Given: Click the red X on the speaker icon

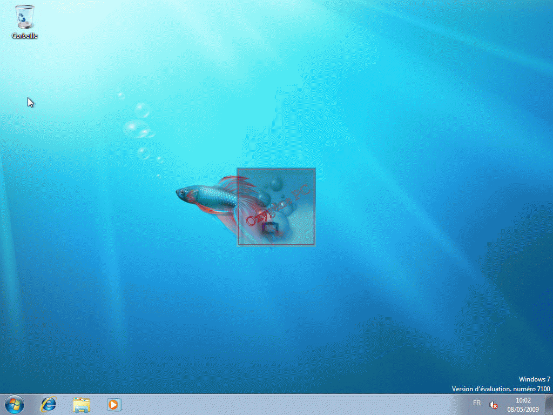Looking at the screenshot, I should pos(495,406).
